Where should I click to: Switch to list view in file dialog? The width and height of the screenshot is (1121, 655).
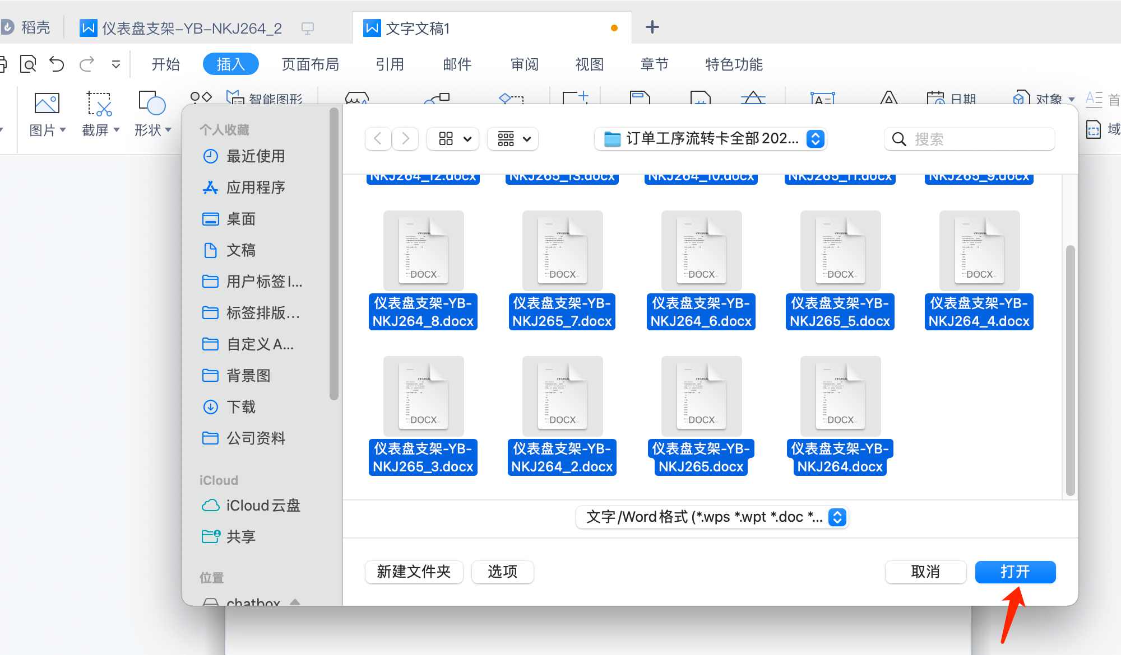[504, 139]
